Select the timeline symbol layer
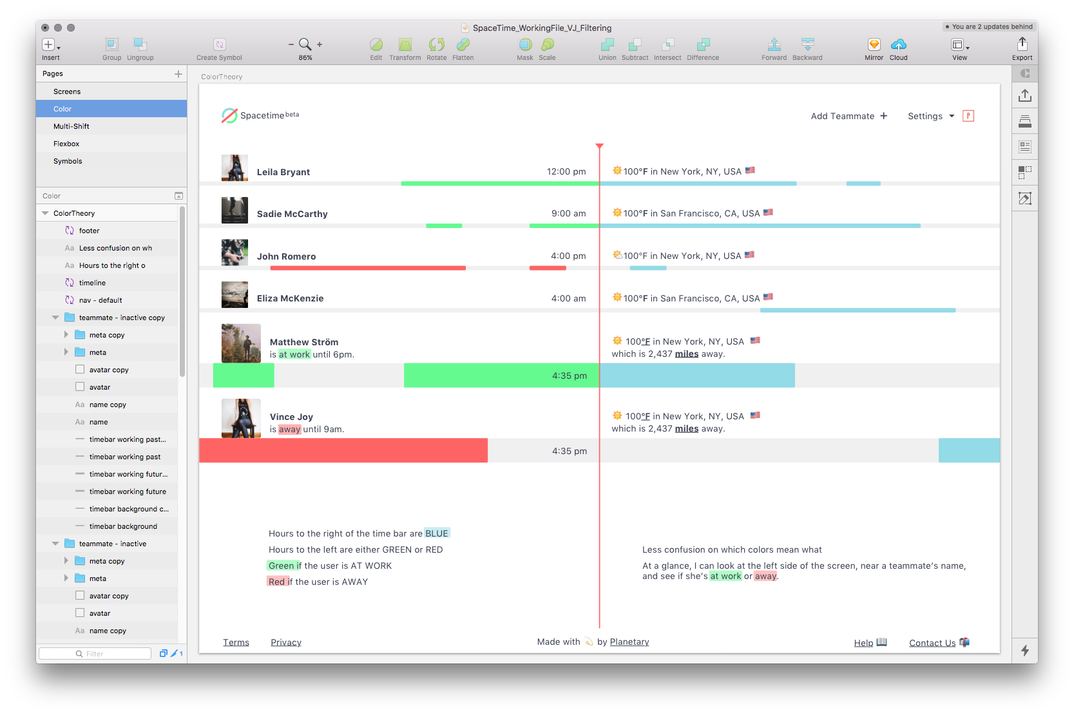This screenshot has width=1074, height=715. (107, 283)
